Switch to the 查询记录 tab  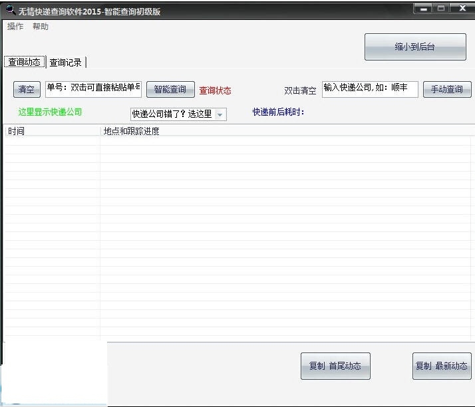[x=66, y=63]
